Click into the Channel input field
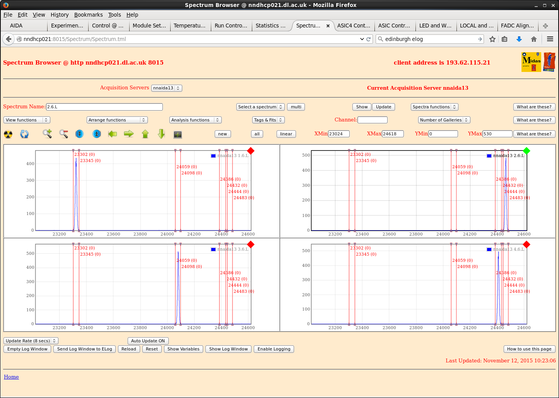This screenshot has height=398, width=559. 372,120
